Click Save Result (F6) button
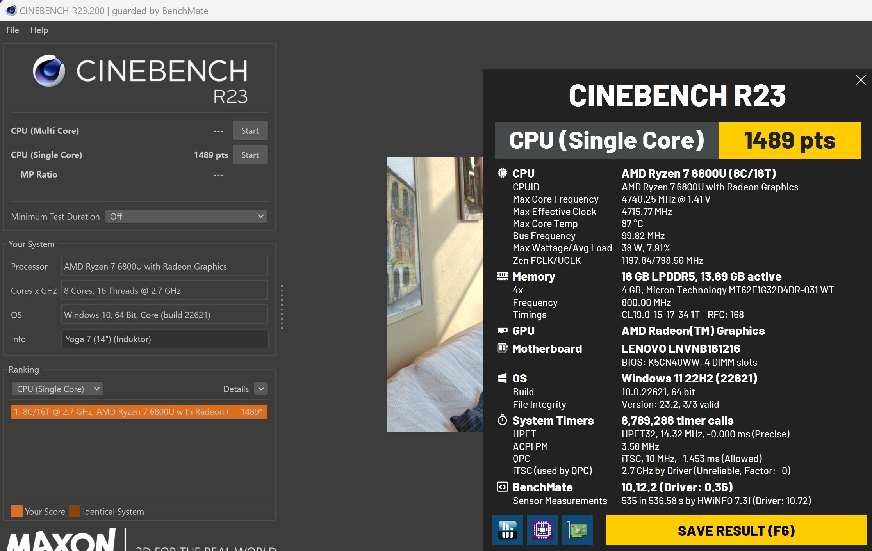Screen dimensions: 872x551 coord(736,530)
